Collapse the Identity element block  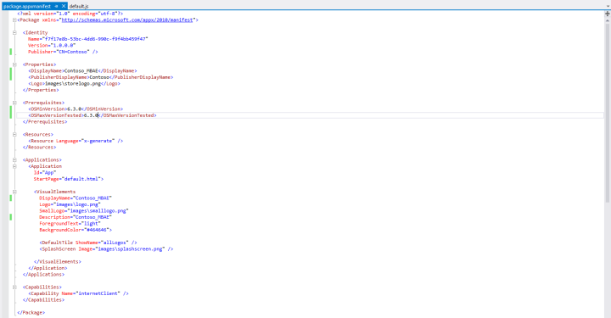14,33
